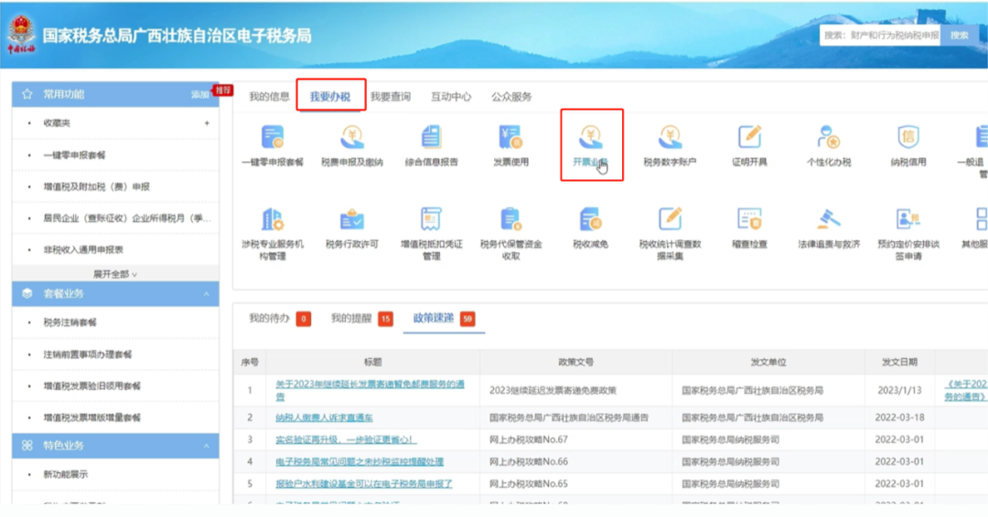Click the tax bureau emblem logo
The width and height of the screenshot is (988, 517).
coord(21,35)
